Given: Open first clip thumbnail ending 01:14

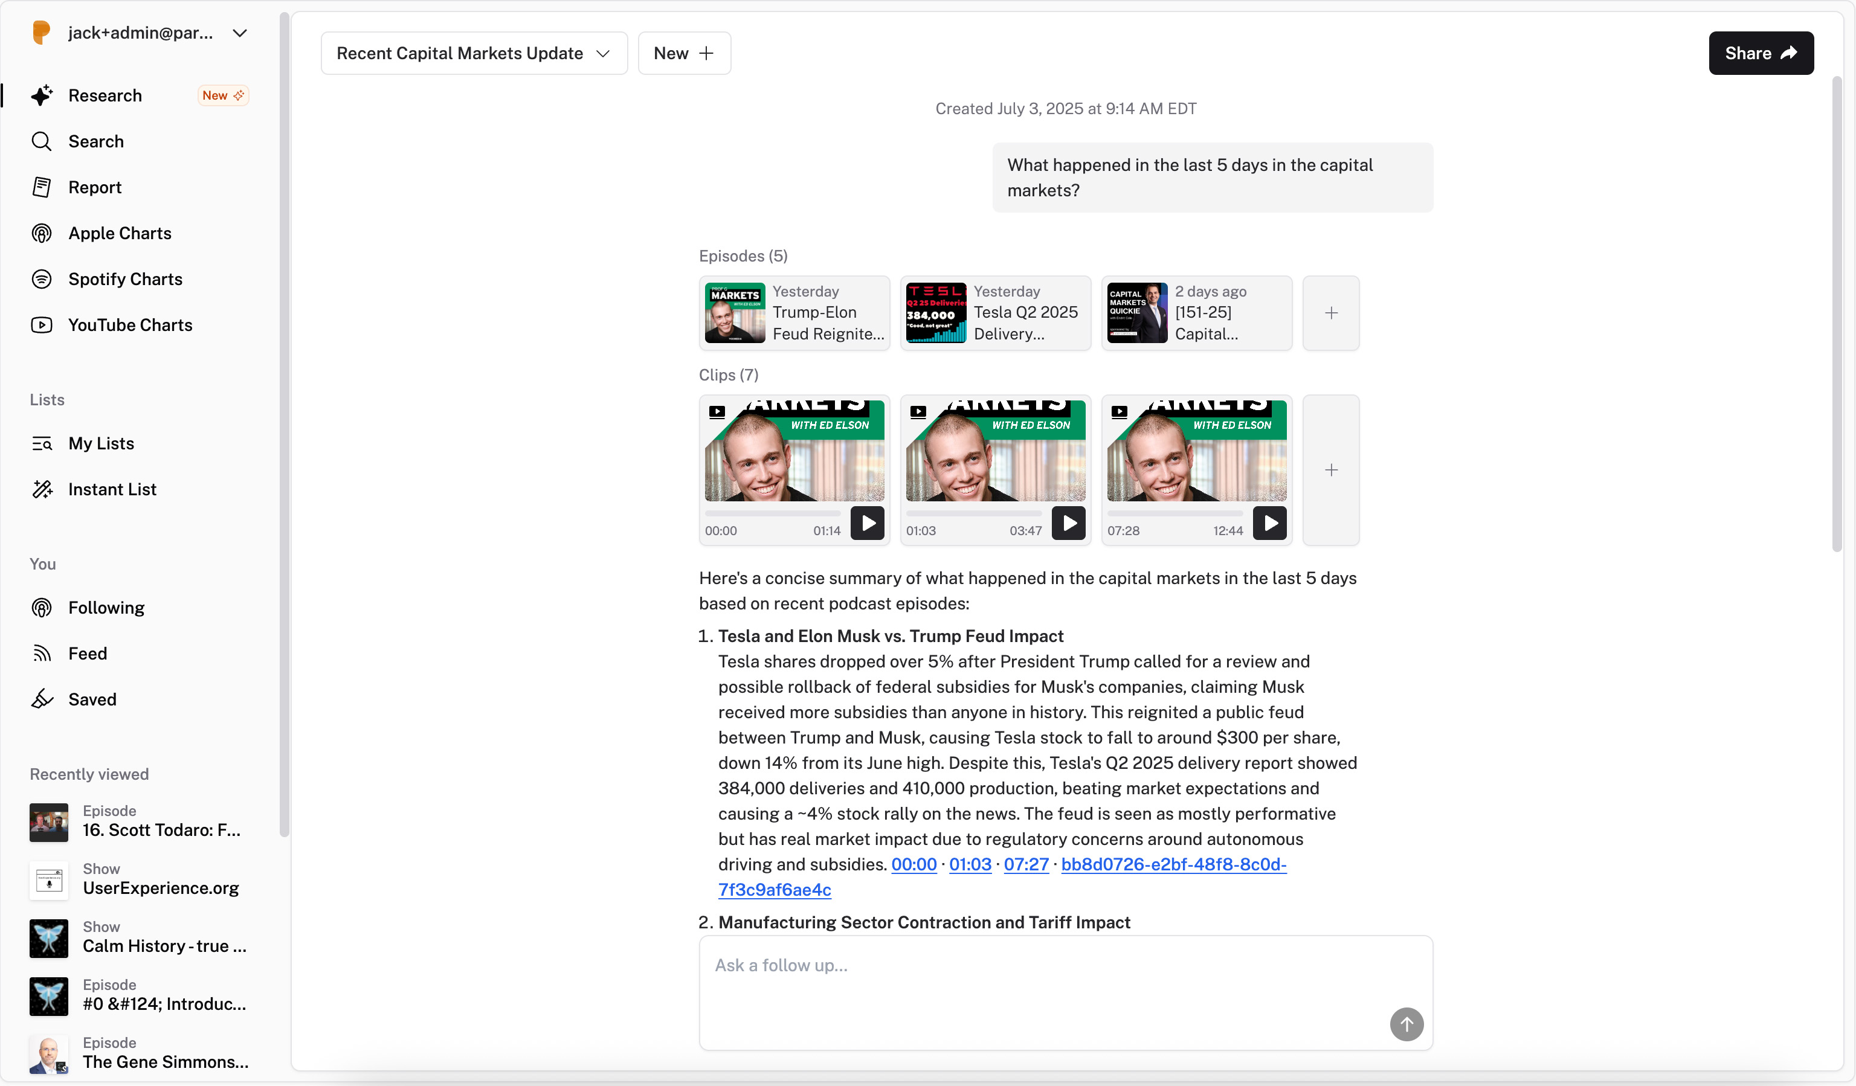Looking at the screenshot, I should click(x=794, y=451).
